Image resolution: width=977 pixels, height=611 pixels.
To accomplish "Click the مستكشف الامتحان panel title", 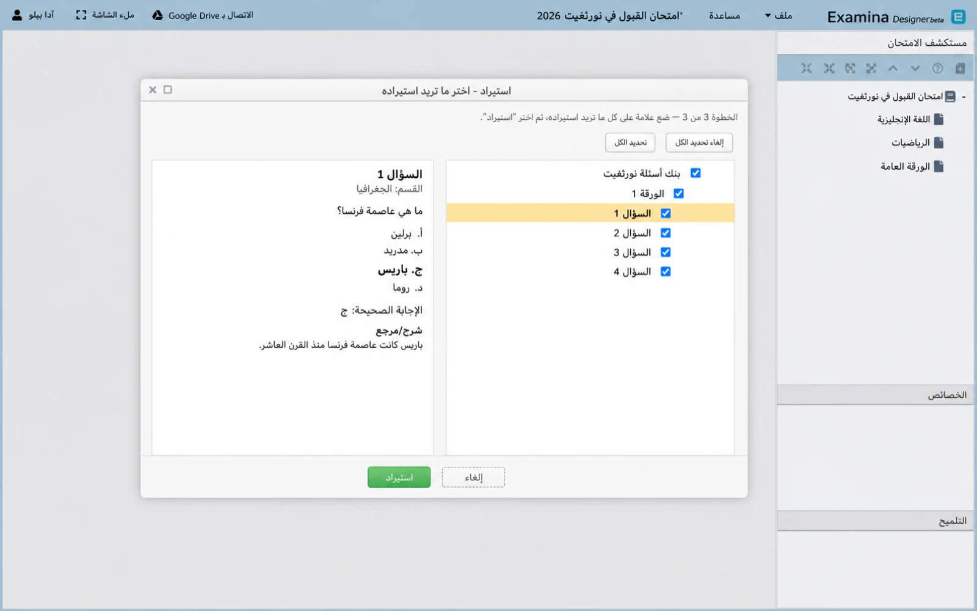I will [x=927, y=43].
